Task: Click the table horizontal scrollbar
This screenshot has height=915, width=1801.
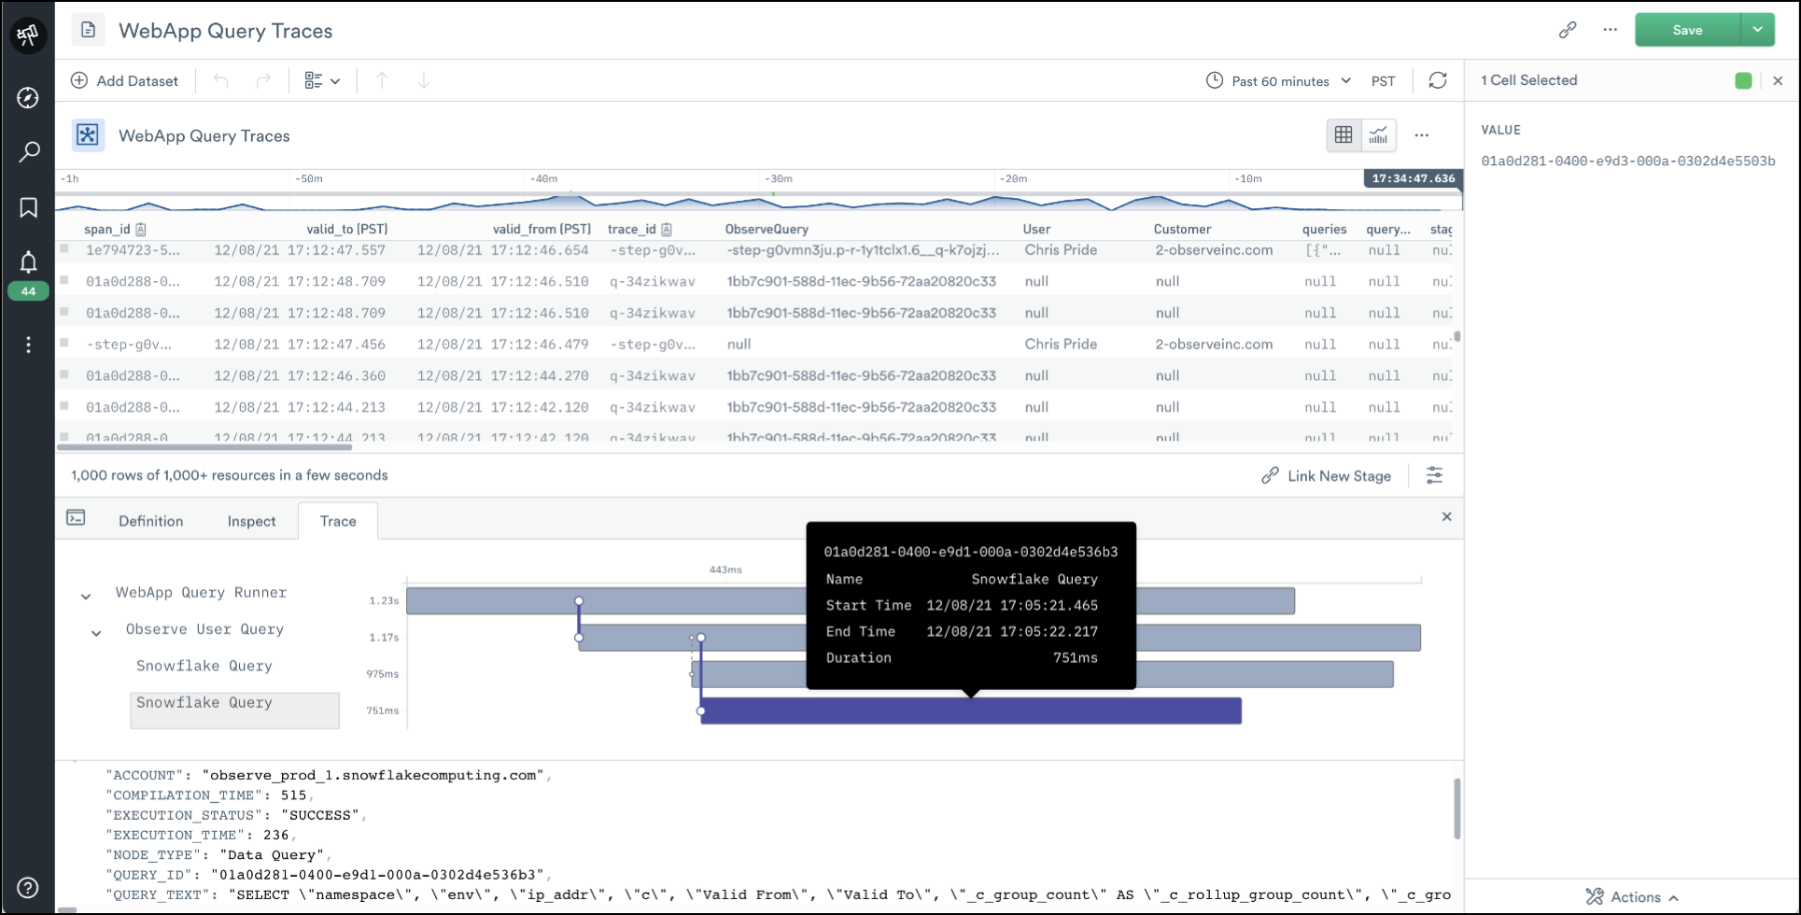Action: tap(204, 447)
